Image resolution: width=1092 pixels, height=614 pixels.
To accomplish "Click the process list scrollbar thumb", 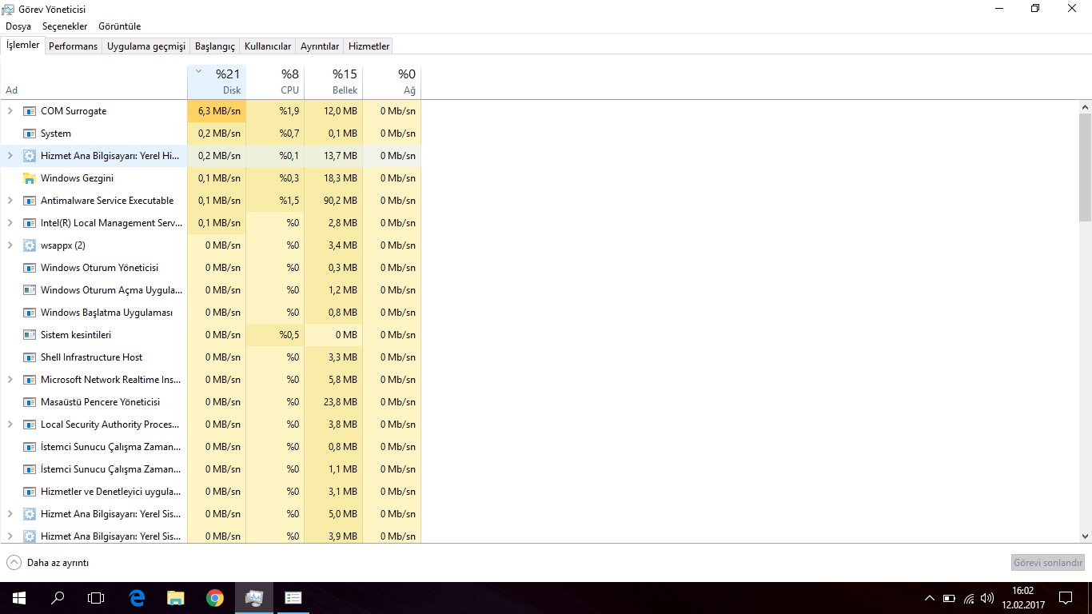I will coord(1085,167).
